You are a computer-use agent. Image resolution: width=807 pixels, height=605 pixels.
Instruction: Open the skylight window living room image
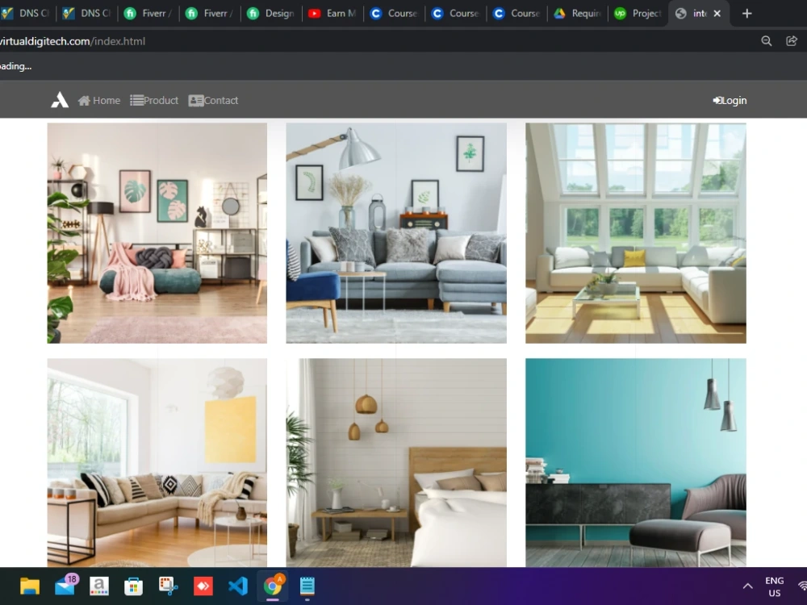[x=636, y=232]
